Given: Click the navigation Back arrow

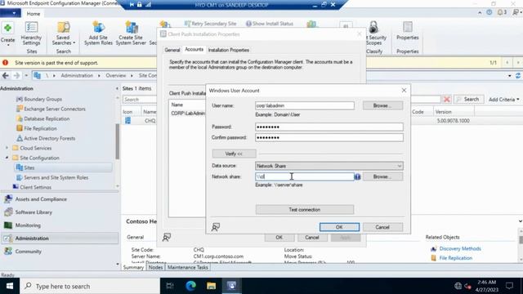Looking at the screenshot, I should pos(6,76).
